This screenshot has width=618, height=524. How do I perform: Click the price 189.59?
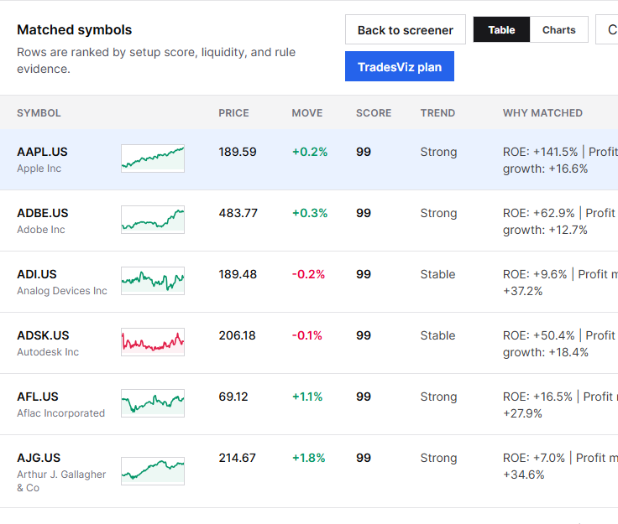238,152
